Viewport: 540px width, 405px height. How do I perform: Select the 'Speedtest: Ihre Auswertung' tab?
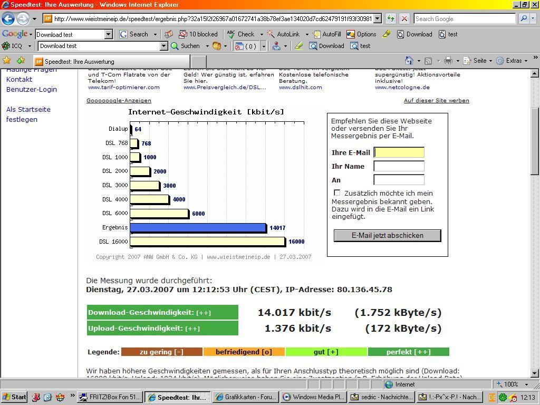(x=111, y=61)
